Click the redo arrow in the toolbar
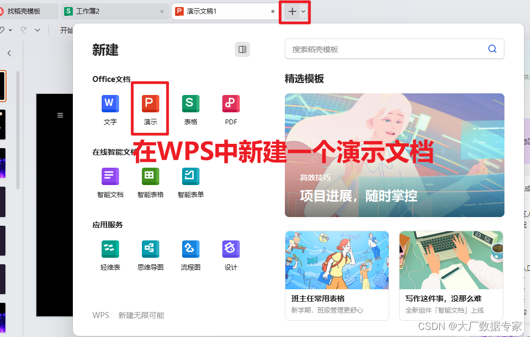This screenshot has height=337, width=530. point(23,30)
